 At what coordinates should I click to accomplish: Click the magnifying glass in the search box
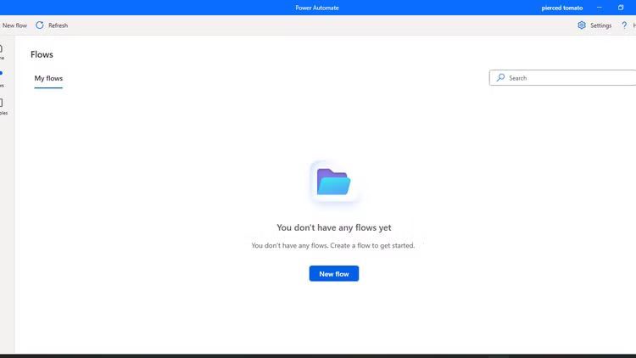pos(500,78)
